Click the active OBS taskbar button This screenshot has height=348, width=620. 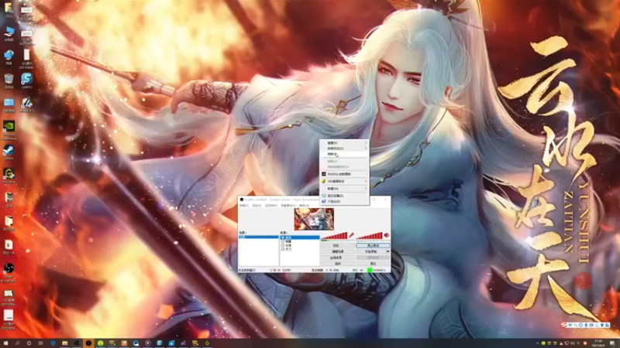tap(88, 343)
